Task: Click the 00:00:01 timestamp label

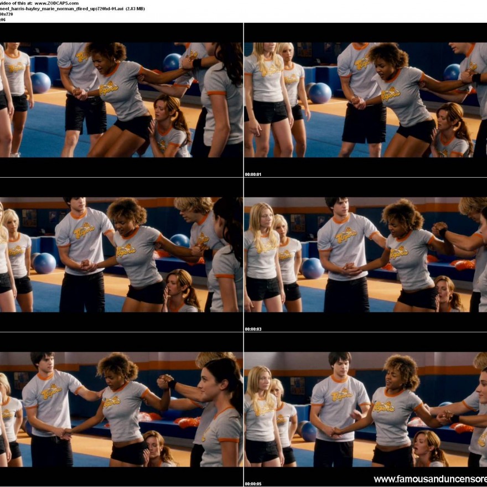Action: [253, 174]
